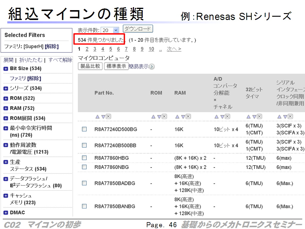Clear Part No. column sort
The width and height of the screenshot is (305, 229).
108,117
